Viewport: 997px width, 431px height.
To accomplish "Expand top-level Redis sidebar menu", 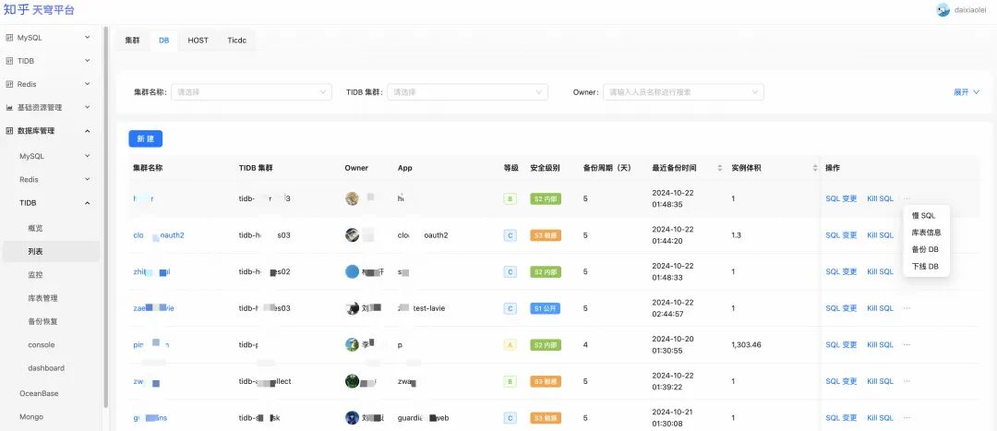I will coord(87,84).
